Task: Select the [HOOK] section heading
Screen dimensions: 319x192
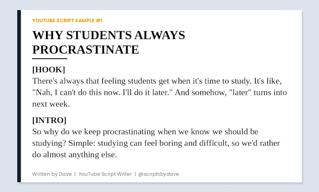Action: tap(49, 69)
